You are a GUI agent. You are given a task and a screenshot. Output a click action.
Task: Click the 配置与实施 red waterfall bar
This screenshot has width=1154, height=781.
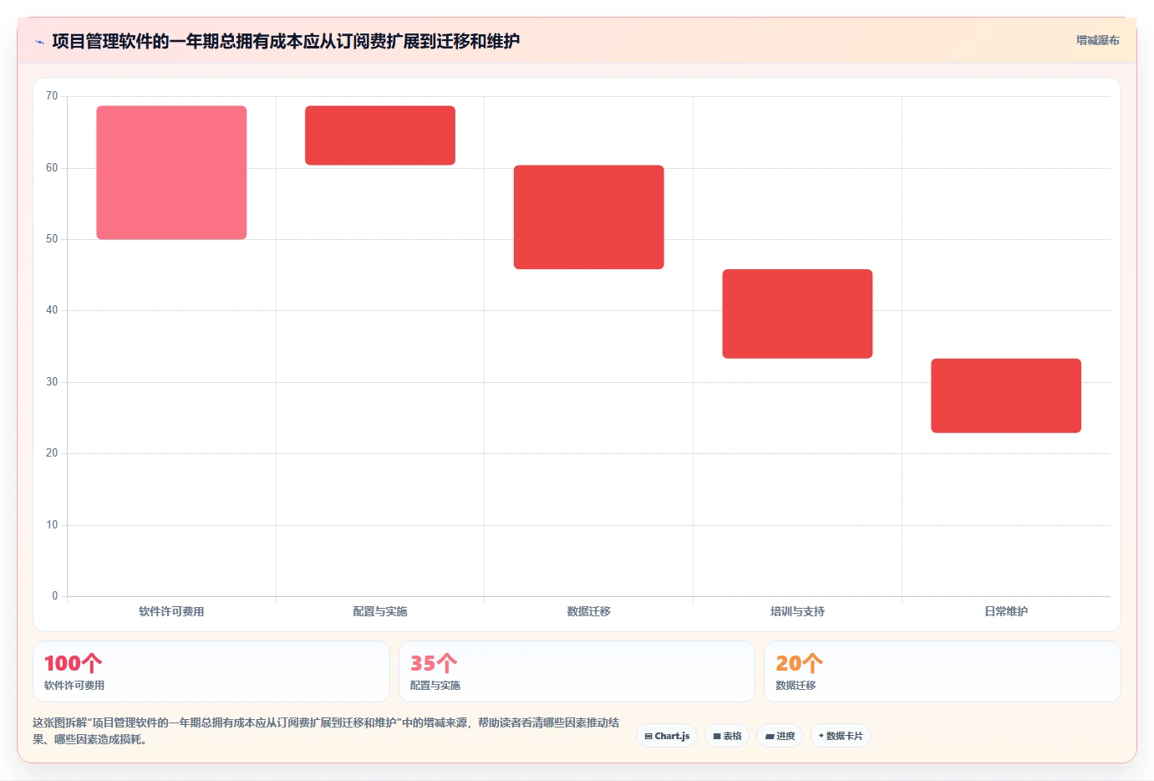tap(380, 135)
